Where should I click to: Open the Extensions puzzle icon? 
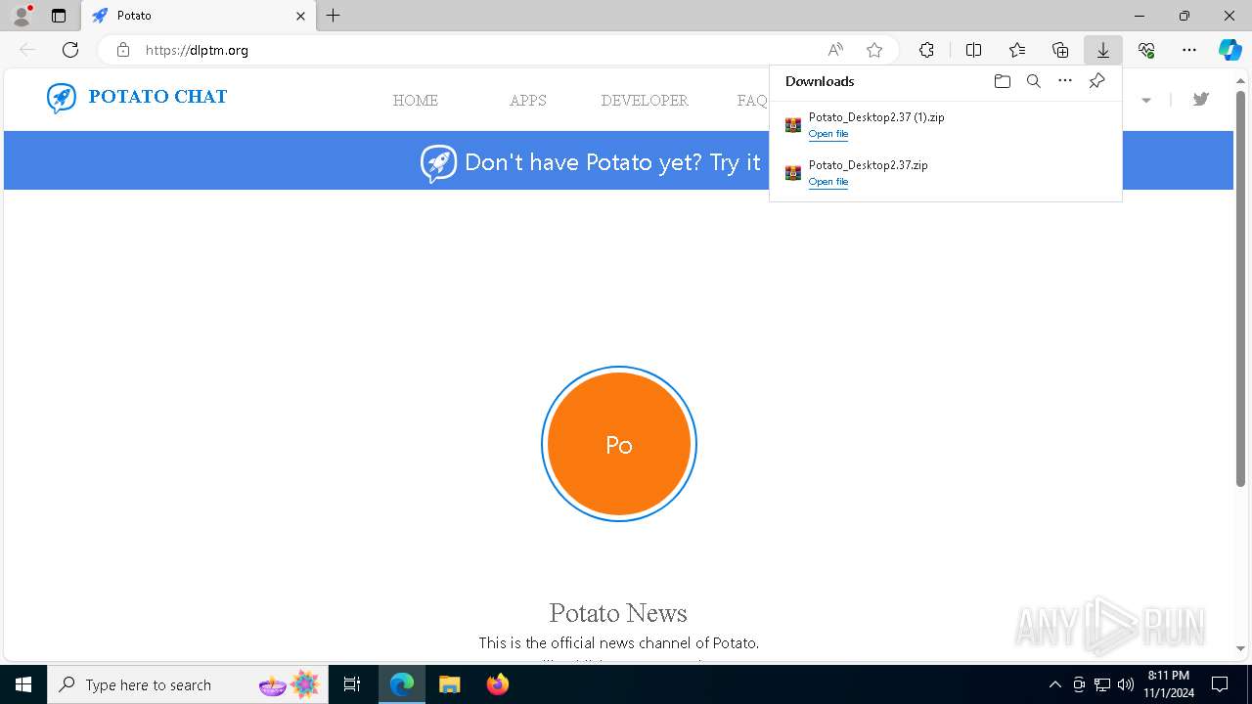[926, 50]
